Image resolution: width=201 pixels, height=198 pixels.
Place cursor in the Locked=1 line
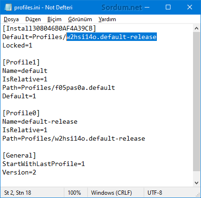click(x=17, y=45)
